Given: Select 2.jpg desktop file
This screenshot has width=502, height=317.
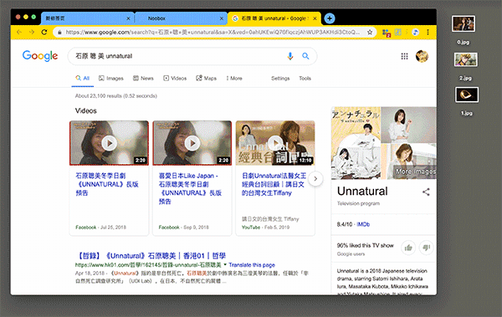Looking at the screenshot, I should click(x=466, y=59).
